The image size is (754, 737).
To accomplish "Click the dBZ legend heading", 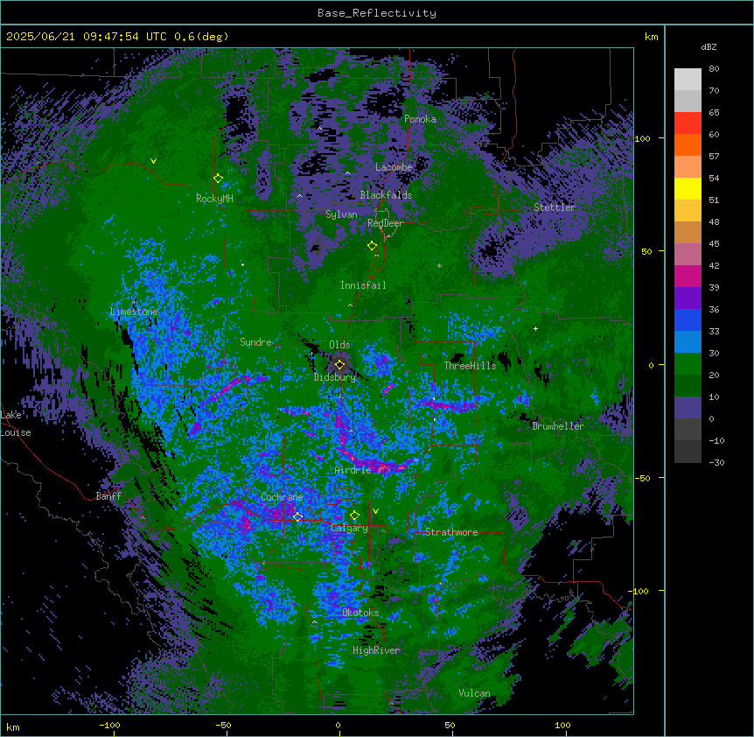I will pyautogui.click(x=709, y=47).
